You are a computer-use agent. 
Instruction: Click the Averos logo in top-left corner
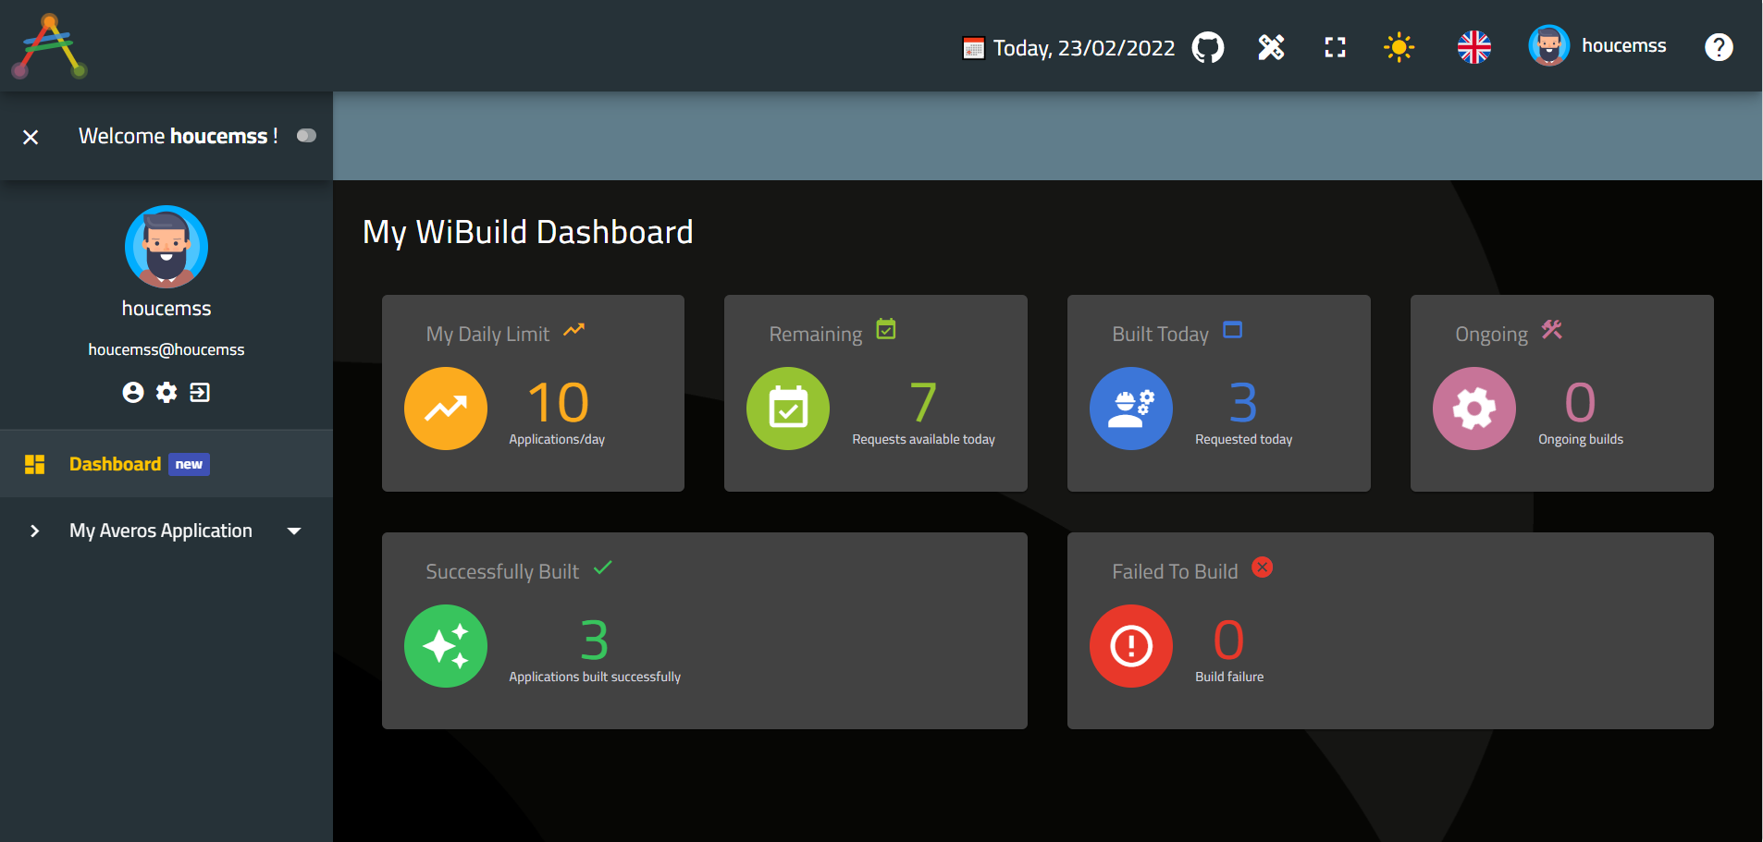50,46
